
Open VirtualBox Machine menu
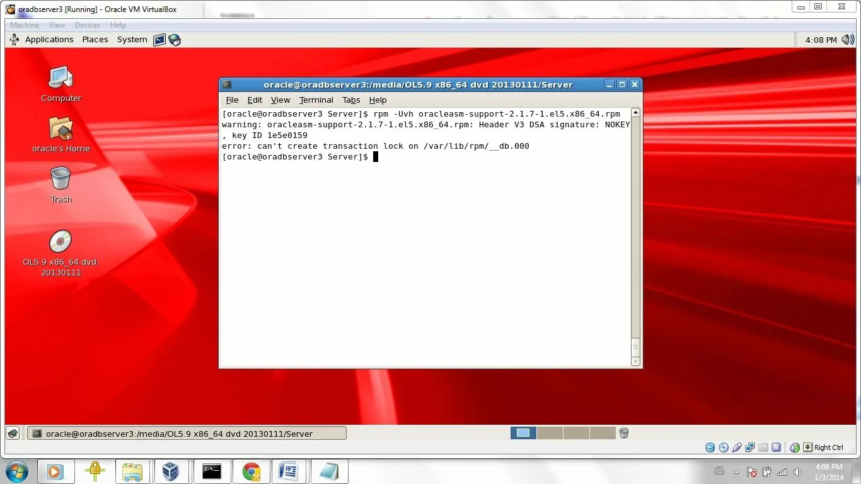click(25, 25)
